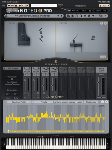112x150 pixels.
Task: Adjust the Stereo Width slider
Action: pyautogui.click(x=12, y=79)
